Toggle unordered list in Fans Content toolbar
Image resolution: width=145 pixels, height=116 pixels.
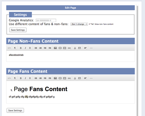pos(36,78)
